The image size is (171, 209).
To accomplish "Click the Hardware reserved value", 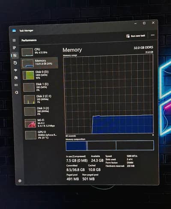I will click(x=131, y=166).
